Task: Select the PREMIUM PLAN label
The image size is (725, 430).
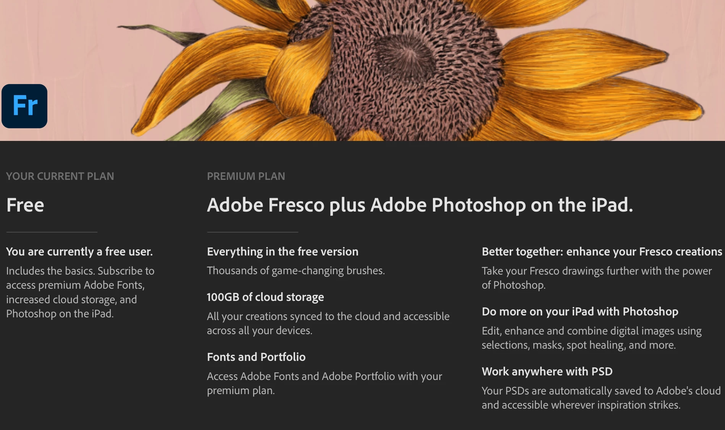Action: [x=246, y=176]
